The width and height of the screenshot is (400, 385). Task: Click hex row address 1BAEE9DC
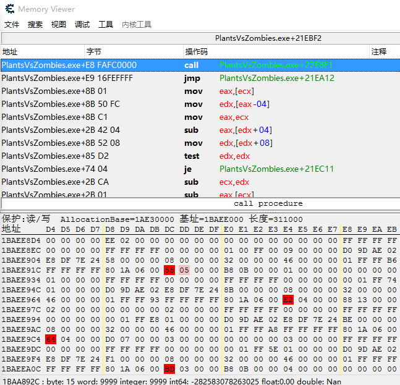click(x=21, y=349)
